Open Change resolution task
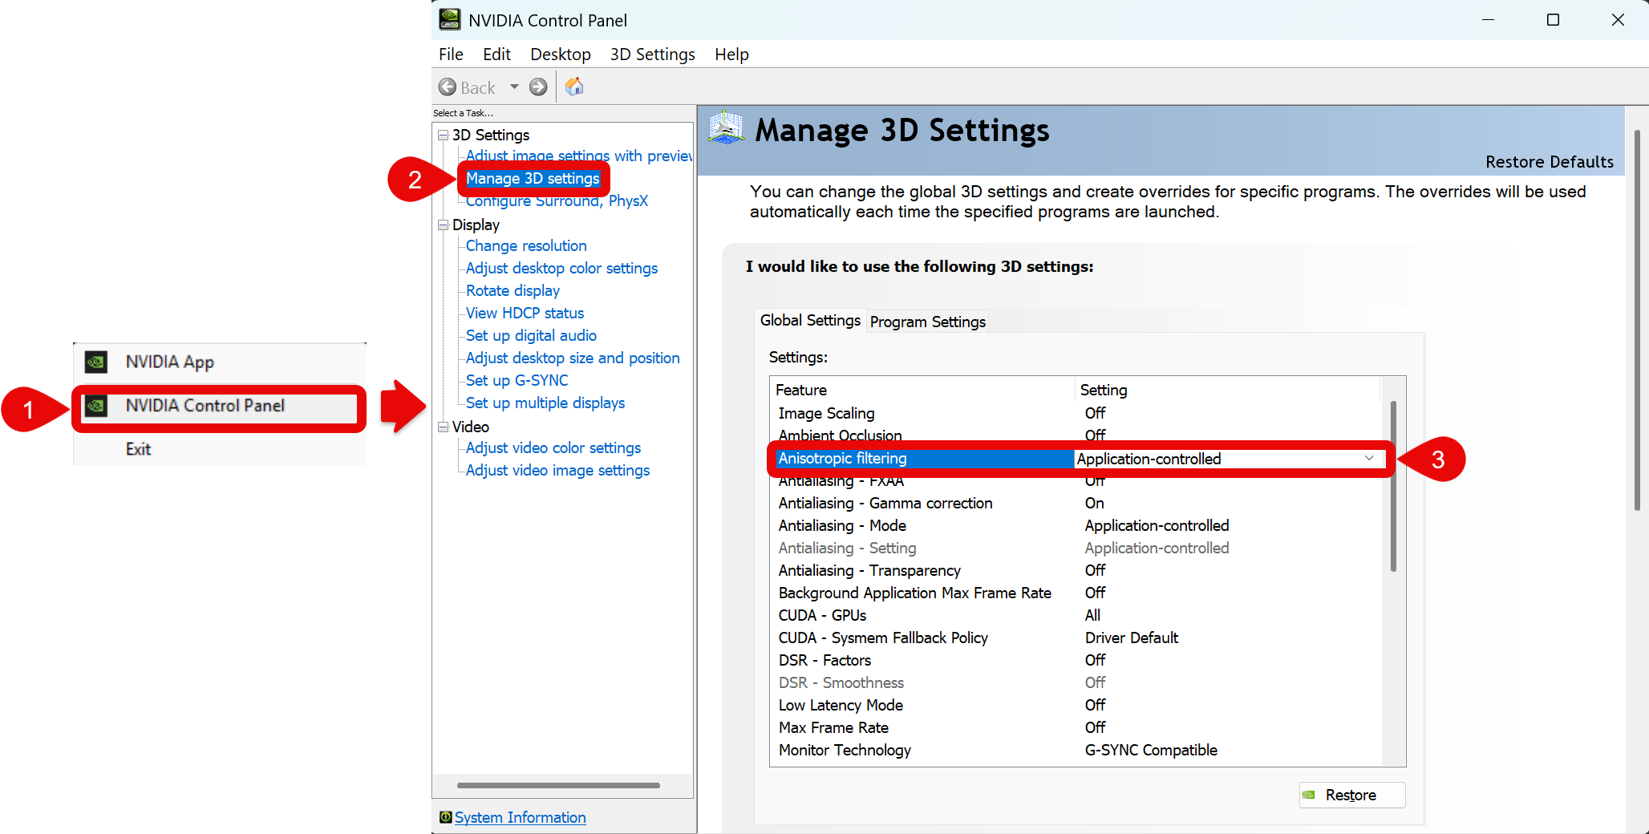1649x834 pixels. [x=526, y=245]
